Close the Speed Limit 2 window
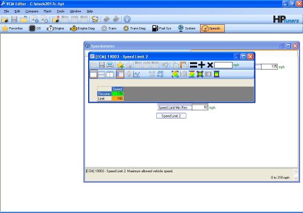The width and height of the screenshot is (303, 213). [250, 57]
